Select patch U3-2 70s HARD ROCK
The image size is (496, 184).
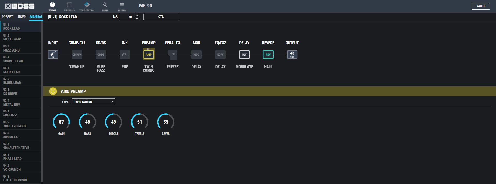pyautogui.click(x=20, y=124)
